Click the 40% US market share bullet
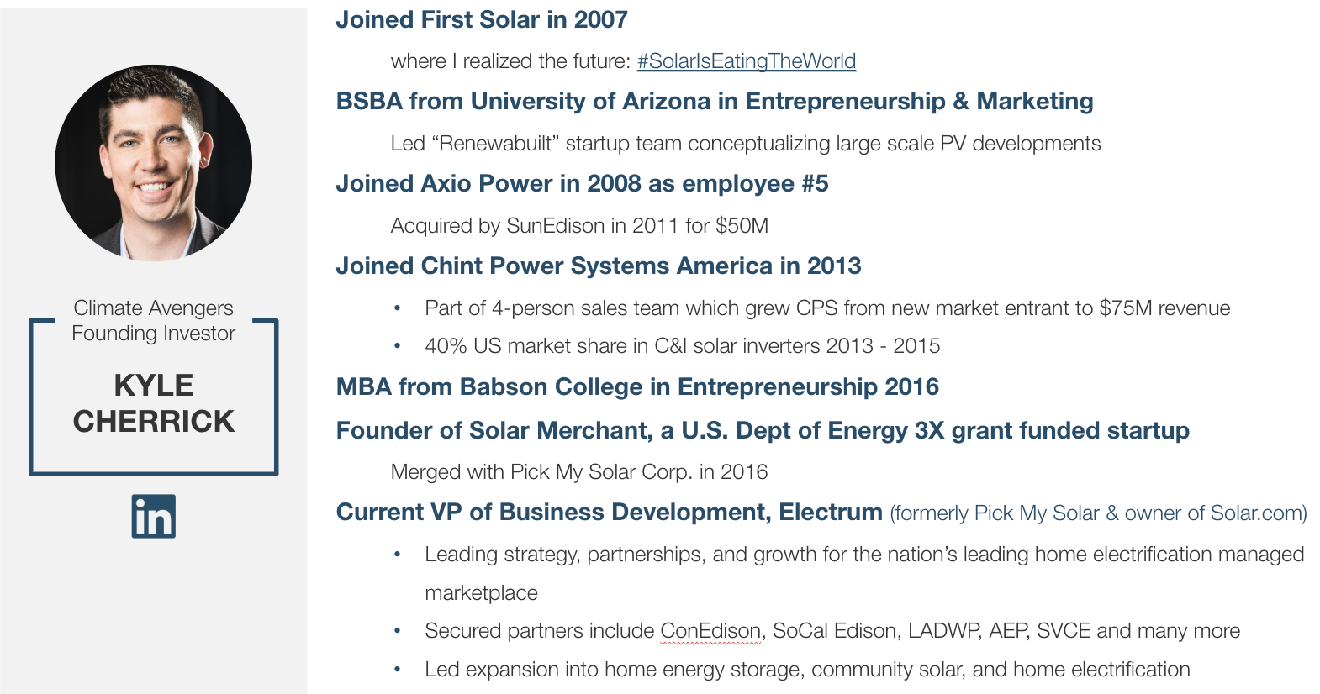The image size is (1320, 694). pyautogui.click(x=682, y=346)
